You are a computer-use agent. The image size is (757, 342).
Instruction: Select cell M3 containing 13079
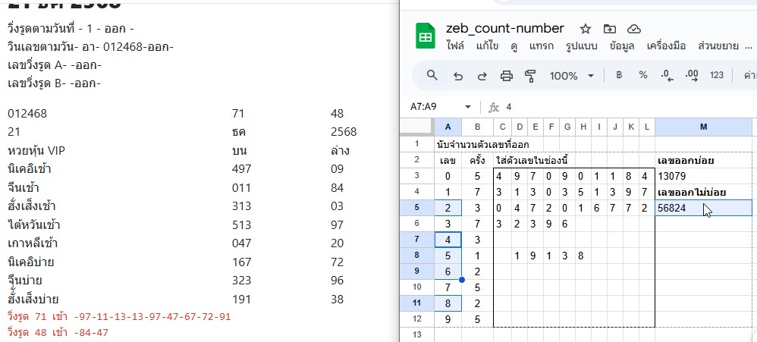coord(704,176)
